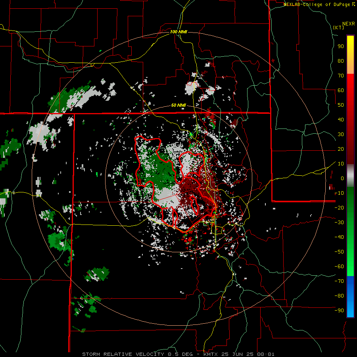Image resolution: width=357 pixels, height=357 pixels.
Task: Click the -20 value on velocity scale
Action: click(339, 208)
